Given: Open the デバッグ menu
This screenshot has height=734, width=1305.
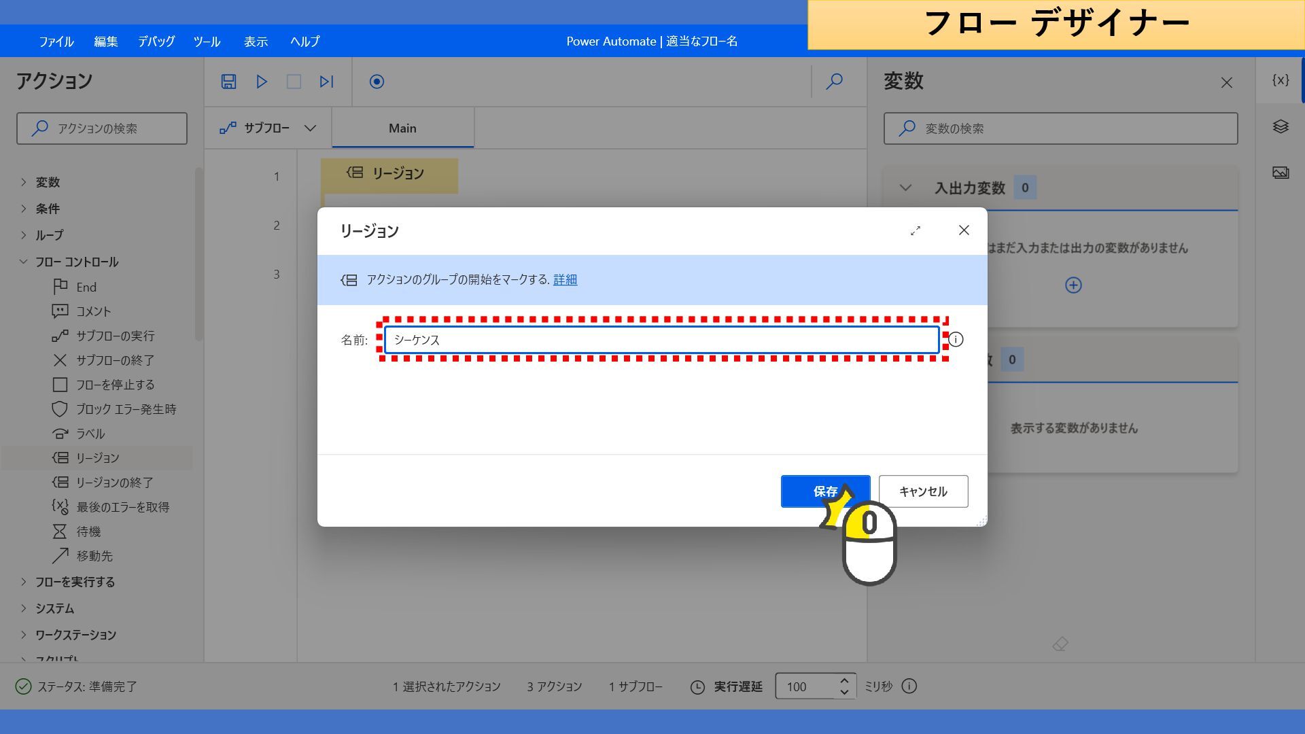Looking at the screenshot, I should (156, 41).
